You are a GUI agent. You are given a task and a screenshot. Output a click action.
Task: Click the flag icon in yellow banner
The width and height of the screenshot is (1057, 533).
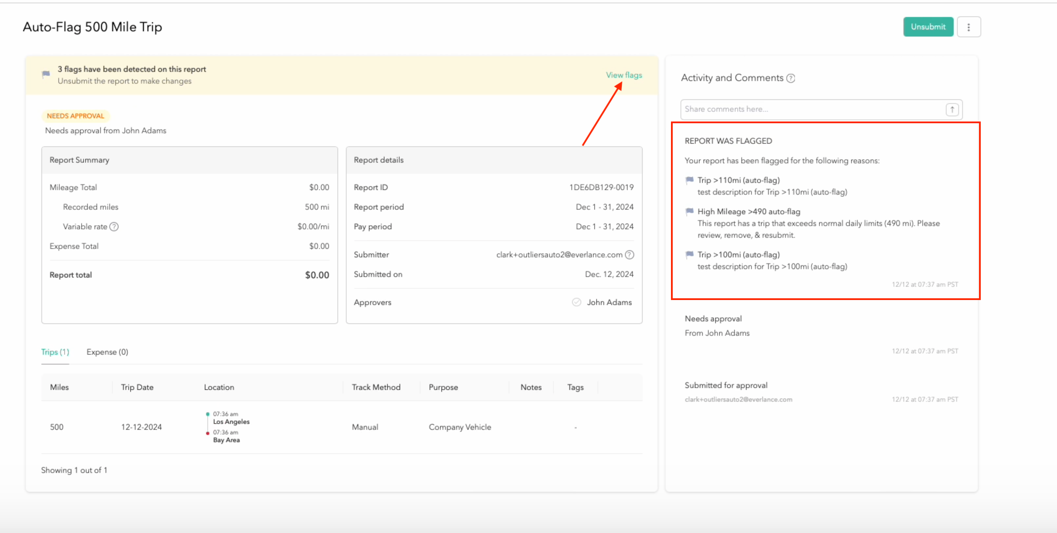point(46,74)
